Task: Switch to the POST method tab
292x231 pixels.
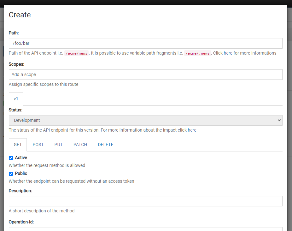Action: (x=38, y=145)
